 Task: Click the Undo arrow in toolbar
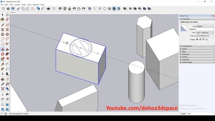[38, 9]
